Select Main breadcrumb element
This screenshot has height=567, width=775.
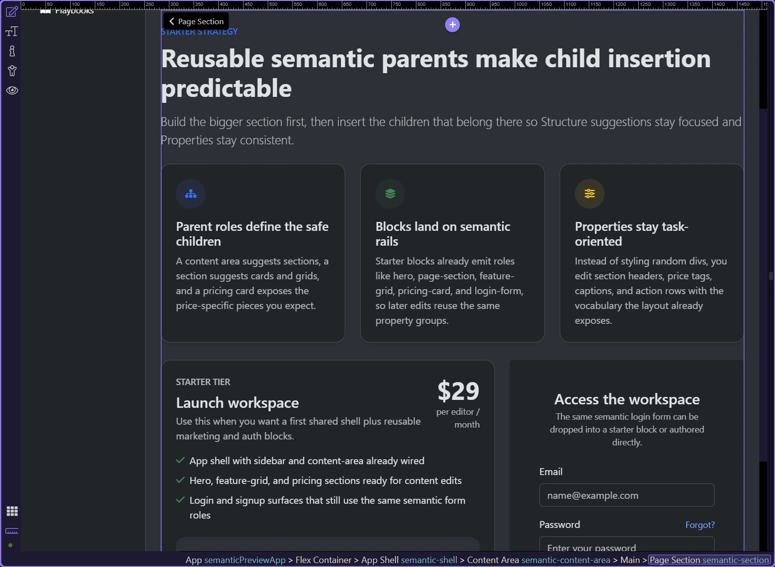[630, 560]
